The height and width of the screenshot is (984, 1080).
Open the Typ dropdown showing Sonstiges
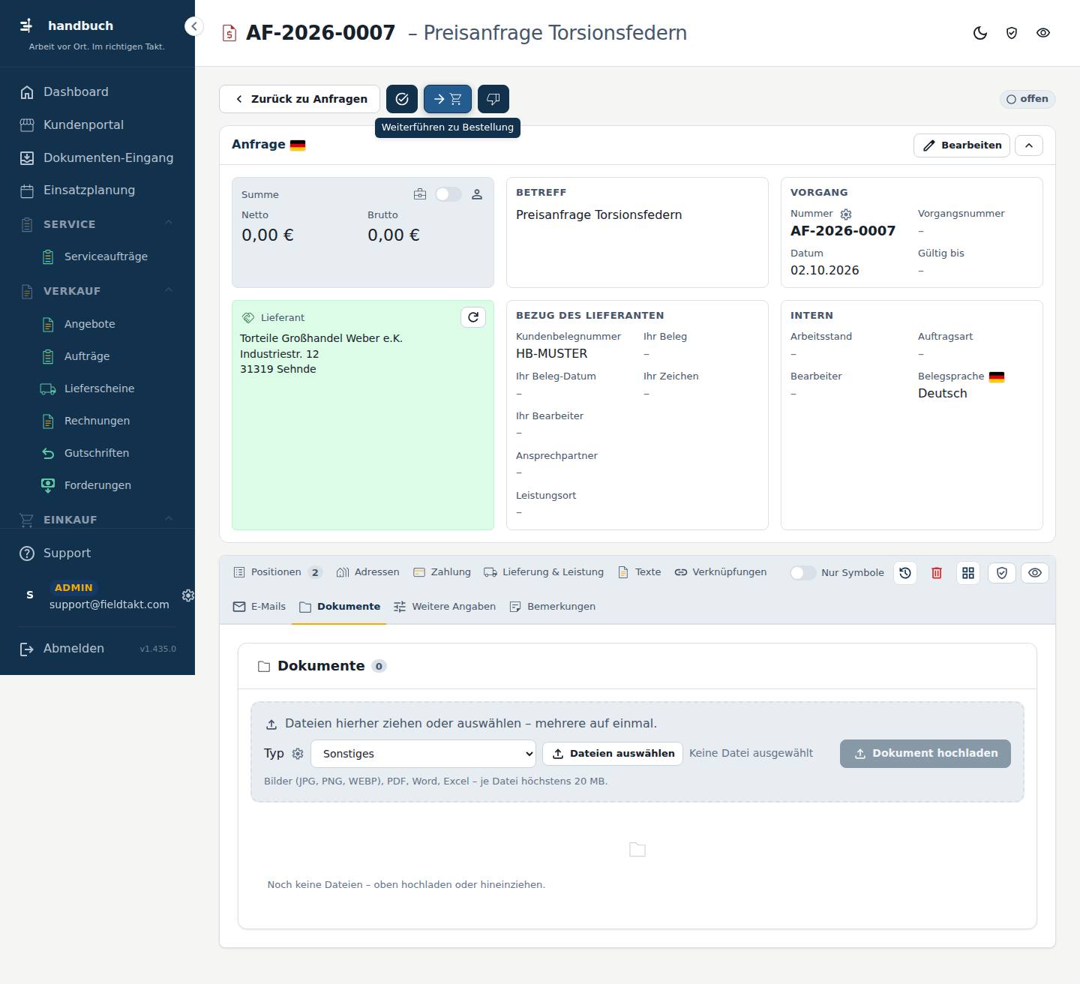(423, 754)
